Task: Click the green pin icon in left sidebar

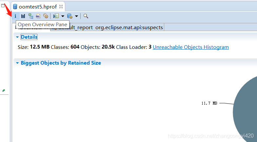Action: 3,91
